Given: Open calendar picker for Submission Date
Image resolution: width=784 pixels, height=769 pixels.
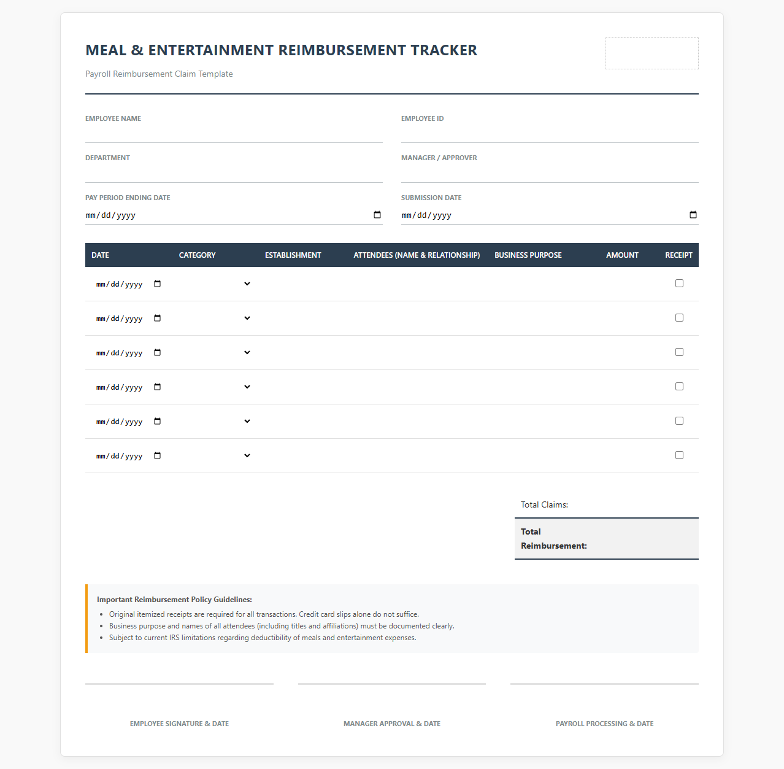Looking at the screenshot, I should point(693,215).
